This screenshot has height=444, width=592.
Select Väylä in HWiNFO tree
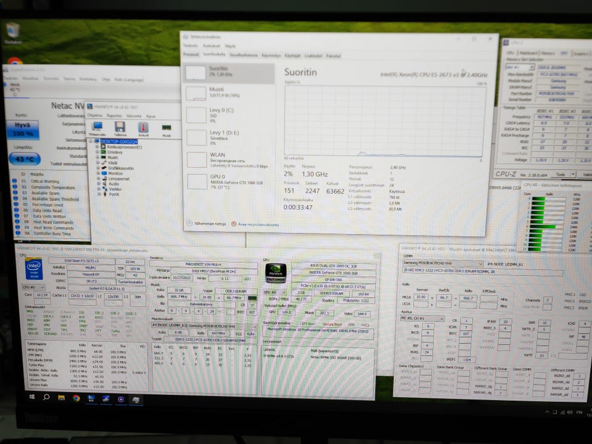112,163
